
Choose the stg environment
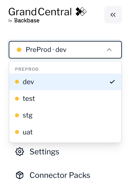pos(65,115)
